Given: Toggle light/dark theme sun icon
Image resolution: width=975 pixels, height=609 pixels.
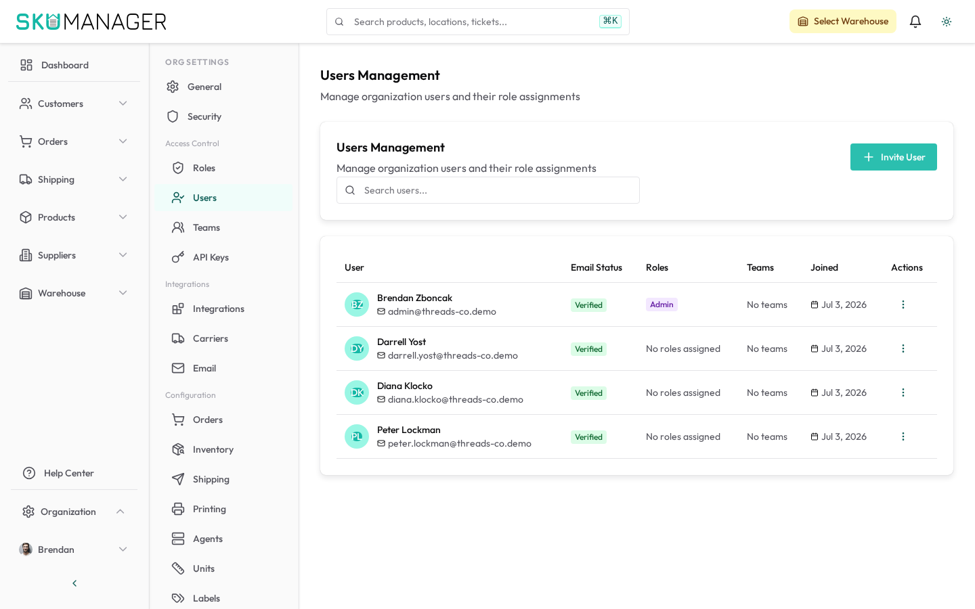Looking at the screenshot, I should (947, 22).
